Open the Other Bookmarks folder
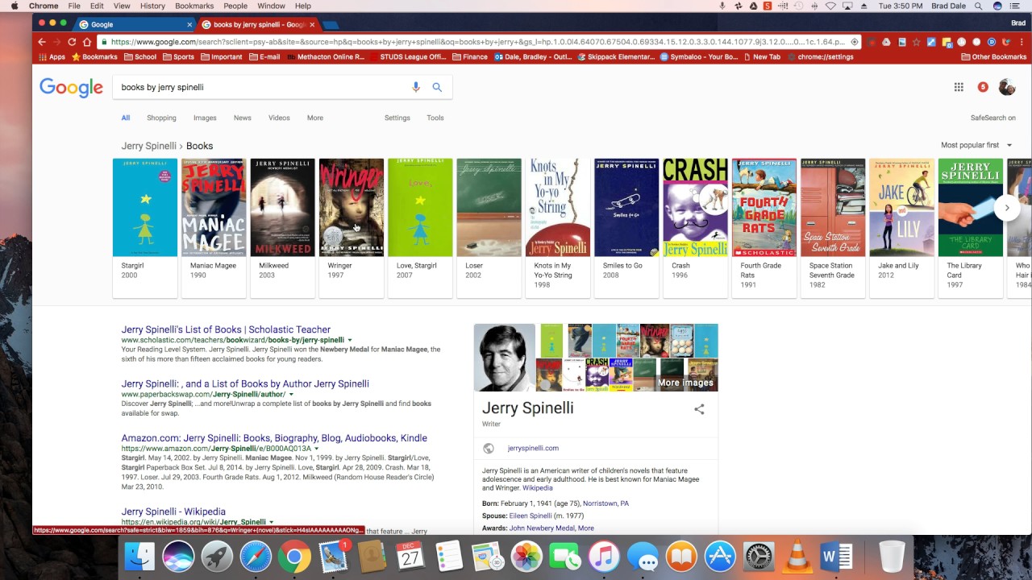 pos(994,57)
